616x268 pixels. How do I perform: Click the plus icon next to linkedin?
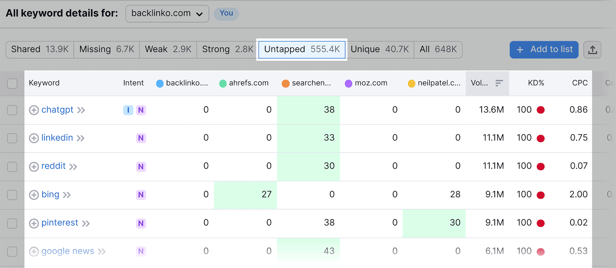(34, 138)
